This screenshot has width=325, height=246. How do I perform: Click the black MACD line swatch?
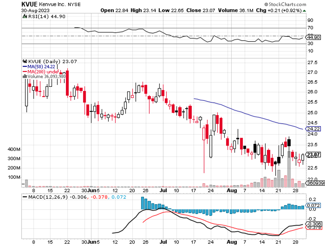pos(25,197)
